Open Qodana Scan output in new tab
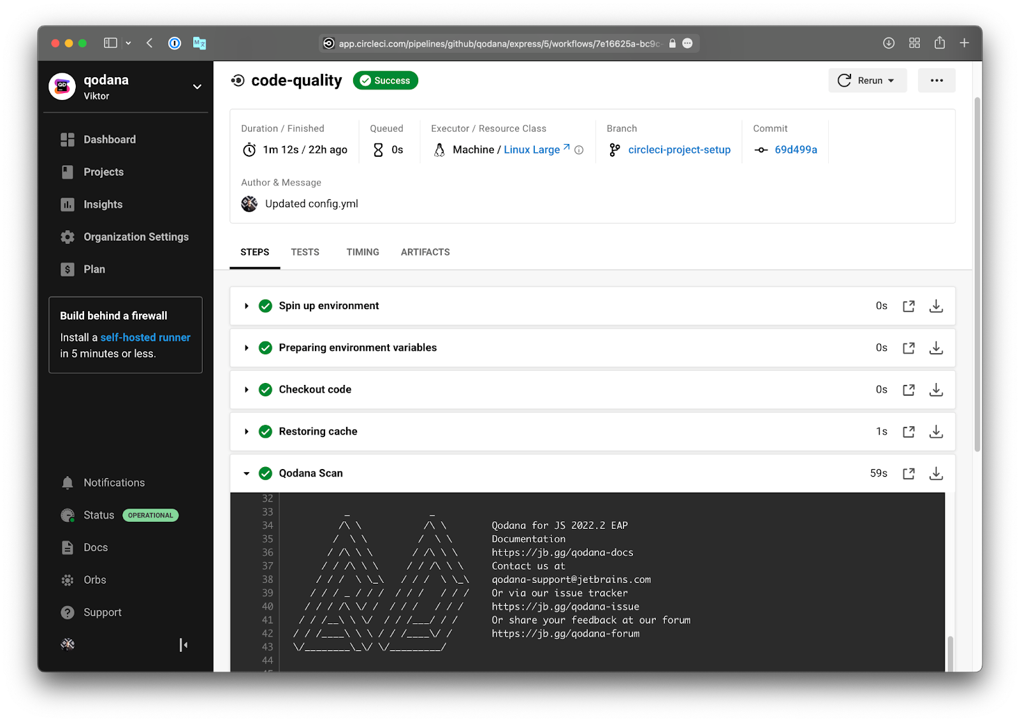Viewport: 1020px width, 722px height. 908,473
